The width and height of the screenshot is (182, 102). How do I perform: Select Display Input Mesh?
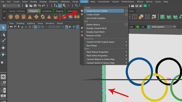[x=95, y=32]
